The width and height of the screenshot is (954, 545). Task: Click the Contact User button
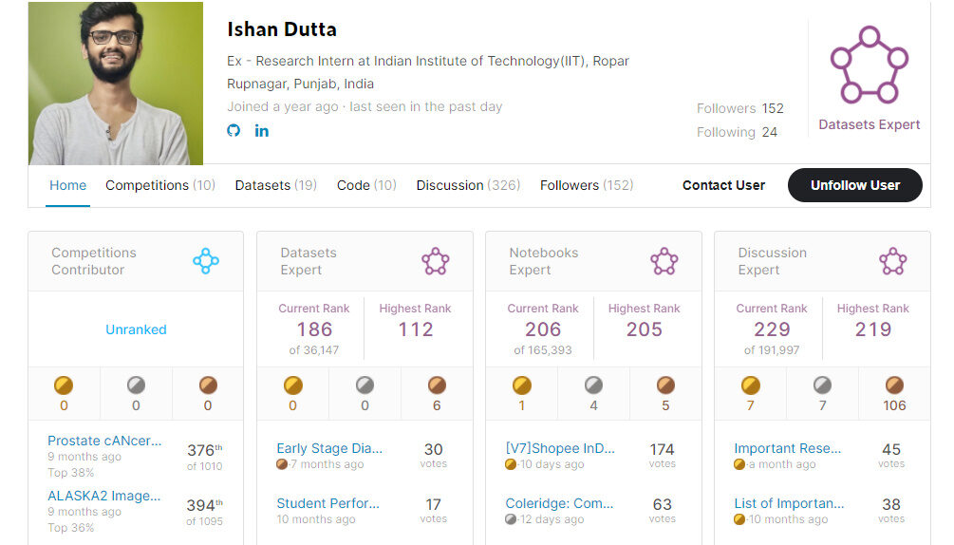click(x=723, y=185)
